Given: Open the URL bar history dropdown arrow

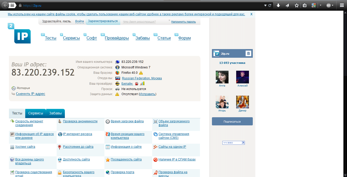Looking at the screenshot, I should (265, 5).
